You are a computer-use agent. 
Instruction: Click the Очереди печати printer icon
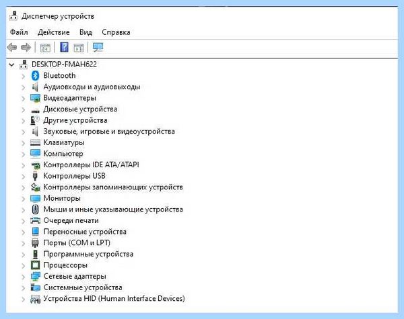35,220
